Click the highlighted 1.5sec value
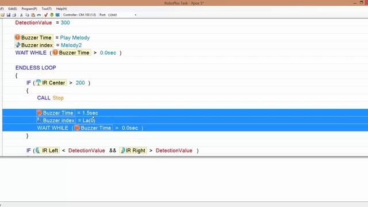Viewport: 368px width, 207px height. 90,113
